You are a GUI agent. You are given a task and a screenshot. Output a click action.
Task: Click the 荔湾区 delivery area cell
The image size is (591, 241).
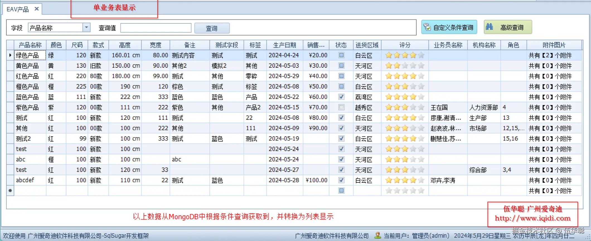(367, 97)
